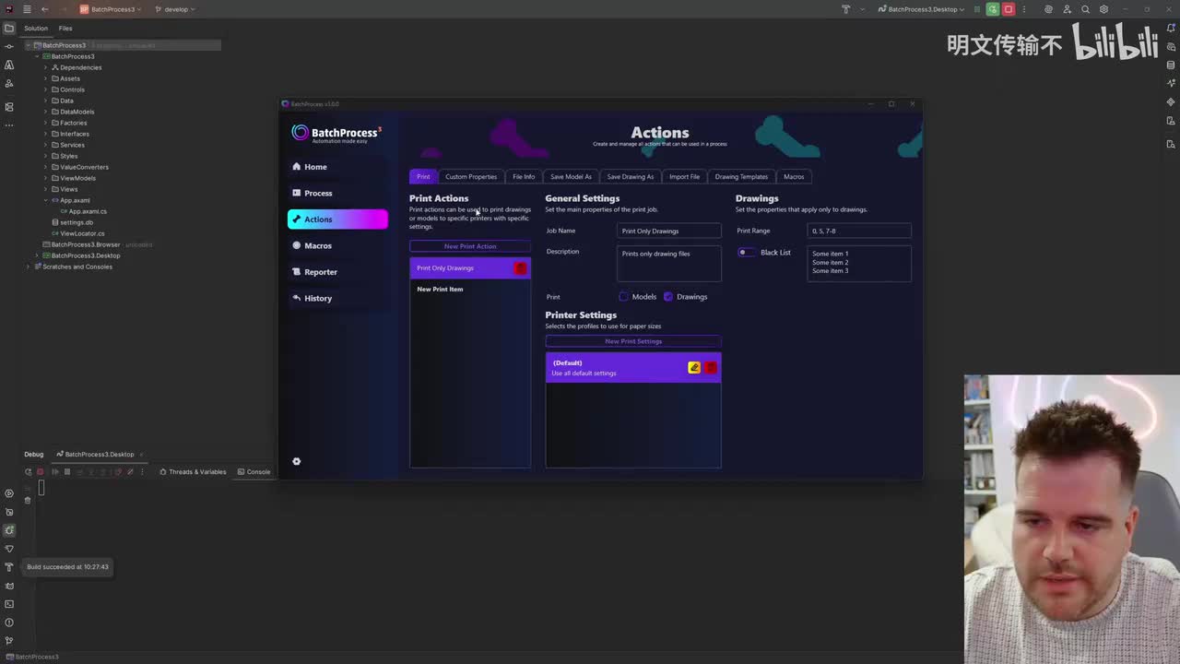Open the Save Model As tab
Image resolution: width=1180 pixels, height=664 pixels.
571,177
